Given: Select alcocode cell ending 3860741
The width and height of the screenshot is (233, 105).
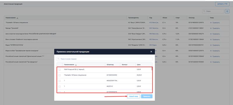Looking at the screenshot, I should tap(196, 45).
